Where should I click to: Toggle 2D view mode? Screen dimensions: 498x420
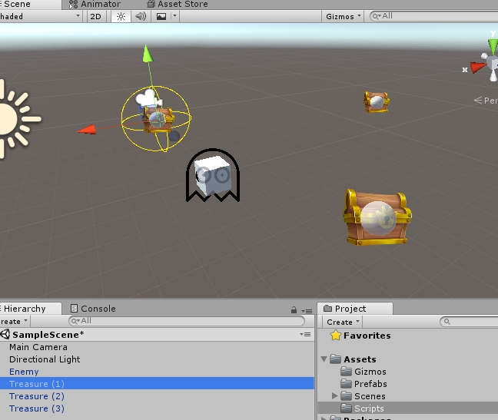click(95, 16)
